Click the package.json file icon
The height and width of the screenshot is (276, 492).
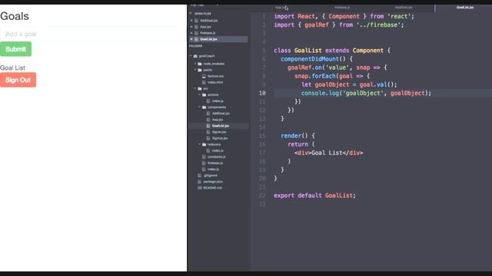coord(200,182)
